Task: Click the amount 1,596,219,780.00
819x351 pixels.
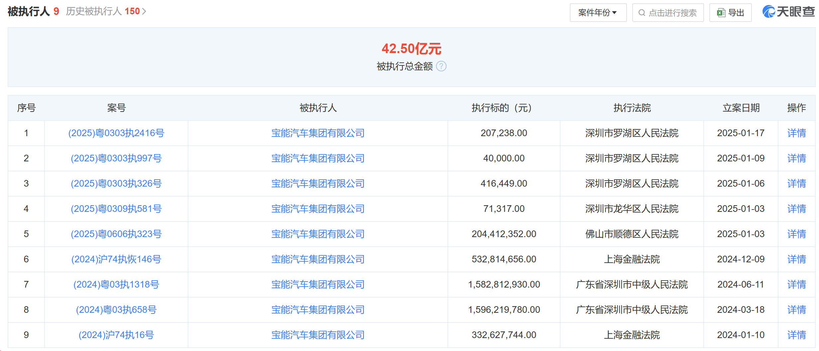Action: [x=504, y=310]
